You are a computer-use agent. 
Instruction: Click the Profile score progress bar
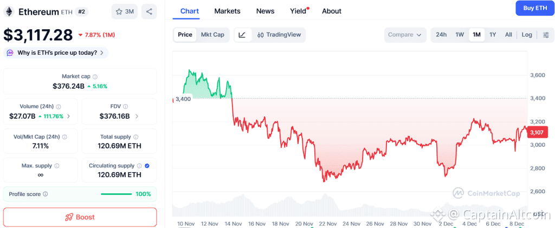(116, 194)
